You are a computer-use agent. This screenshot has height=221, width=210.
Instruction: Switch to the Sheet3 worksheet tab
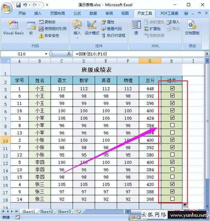pyautogui.click(x=64, y=211)
